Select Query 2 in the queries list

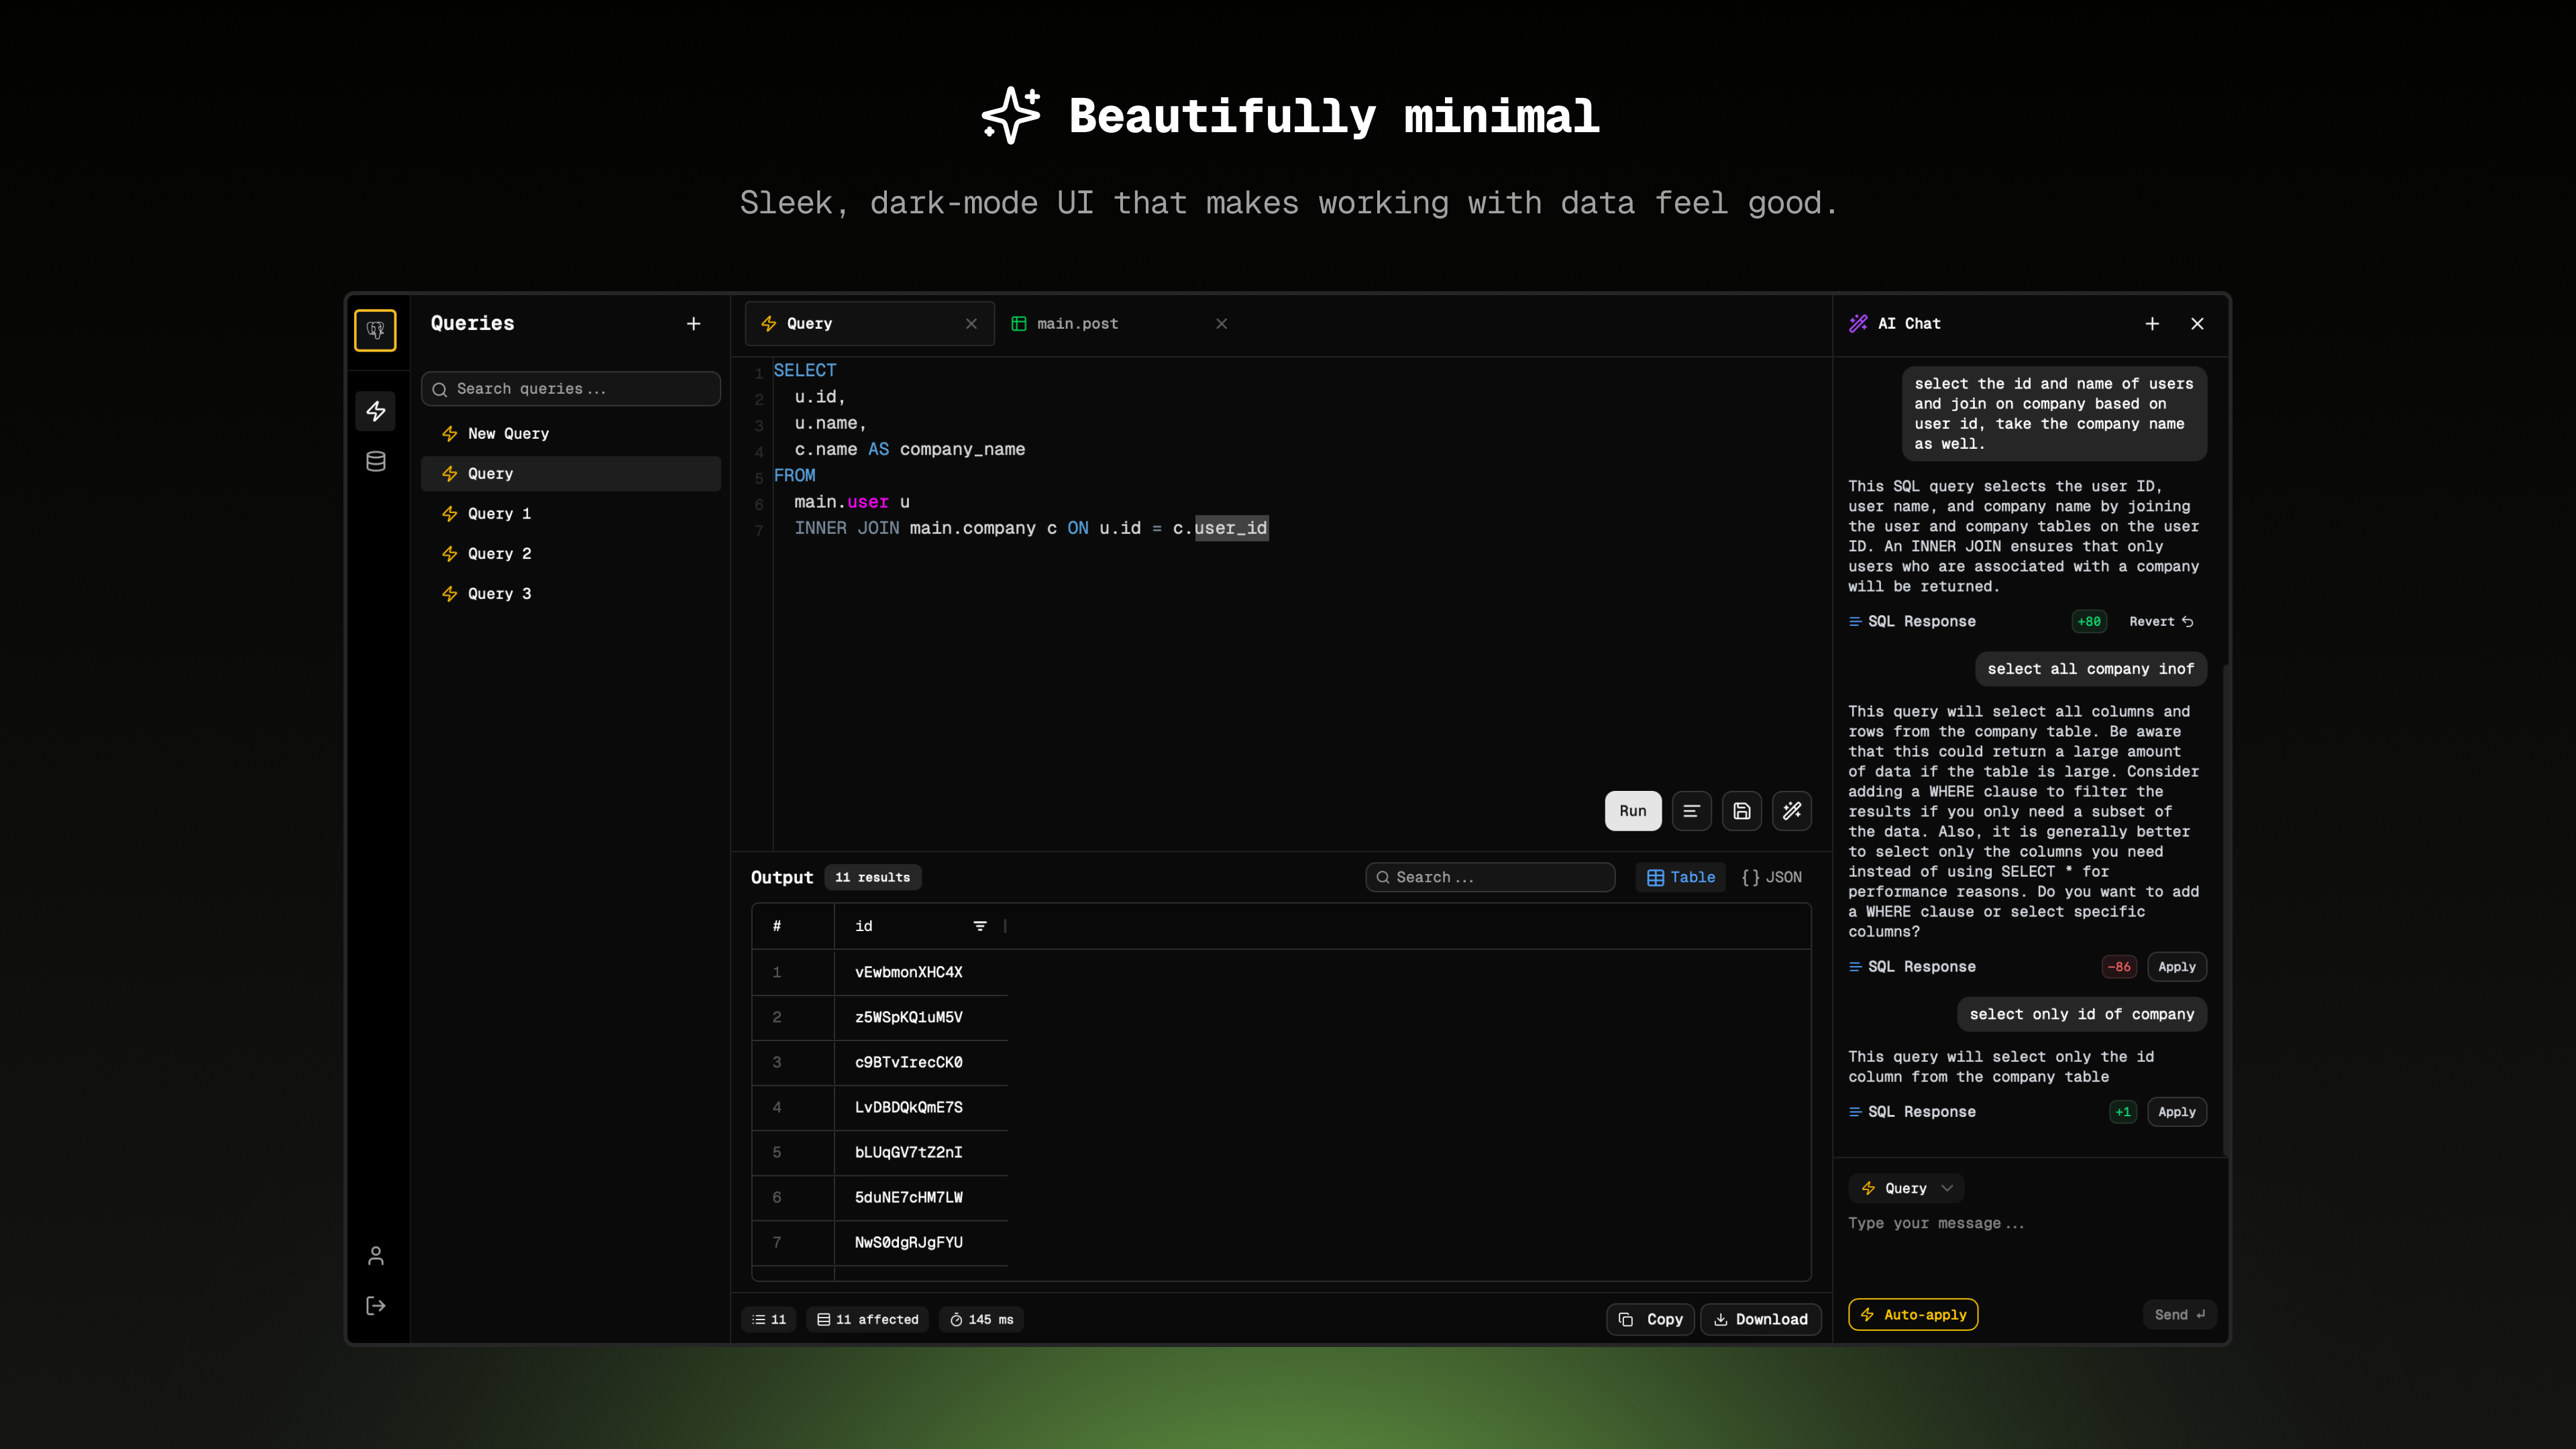coord(499,554)
